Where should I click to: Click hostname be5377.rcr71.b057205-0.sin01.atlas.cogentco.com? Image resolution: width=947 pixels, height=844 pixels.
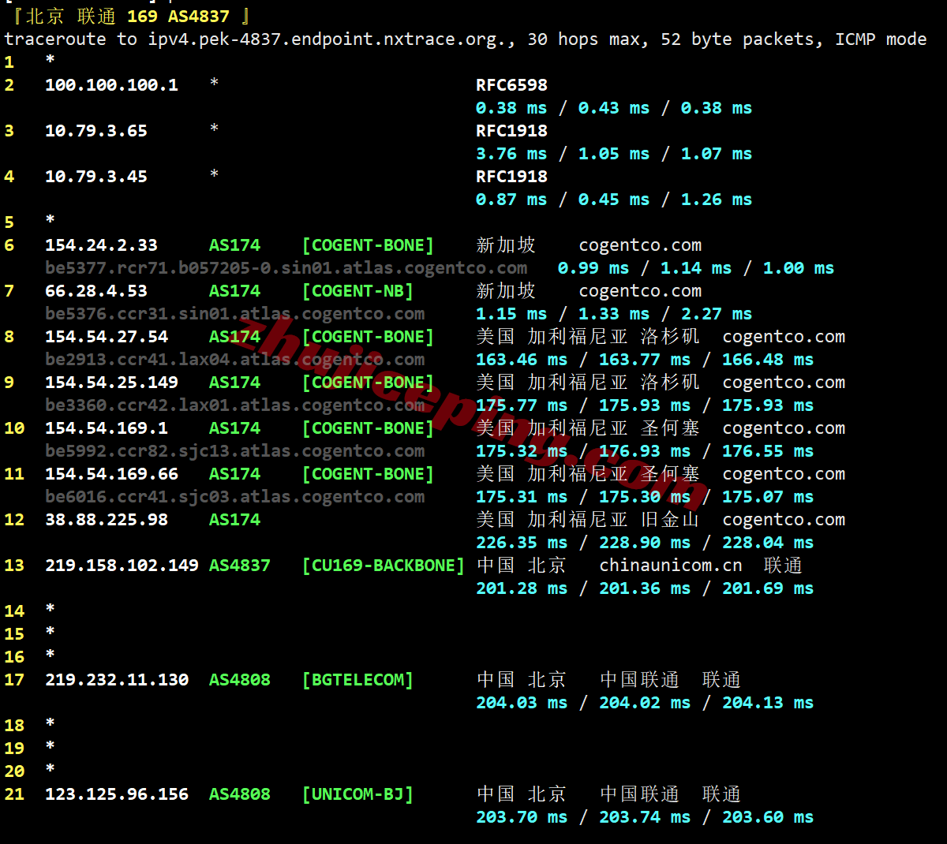[x=286, y=268]
